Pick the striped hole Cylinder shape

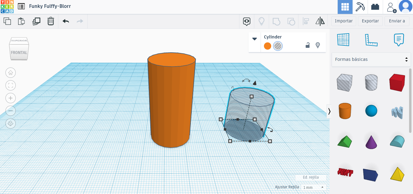pos(371,82)
